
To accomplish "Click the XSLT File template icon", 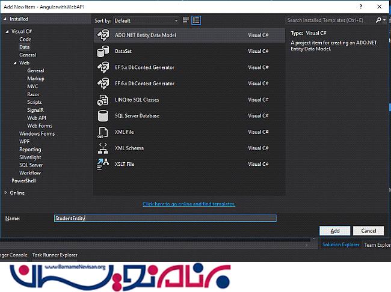I will pyautogui.click(x=103, y=164).
